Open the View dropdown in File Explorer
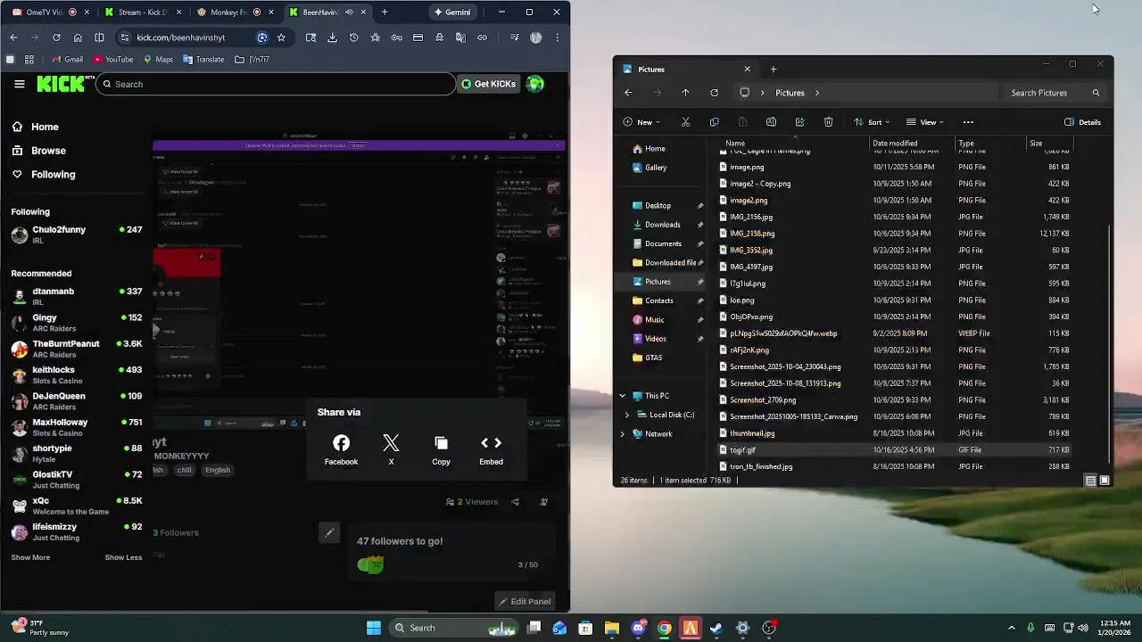 926,122
